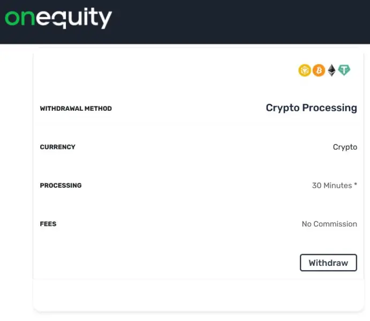The height and width of the screenshot is (321, 370).
Task: Click the Crypto Processing heading
Action: (x=311, y=108)
